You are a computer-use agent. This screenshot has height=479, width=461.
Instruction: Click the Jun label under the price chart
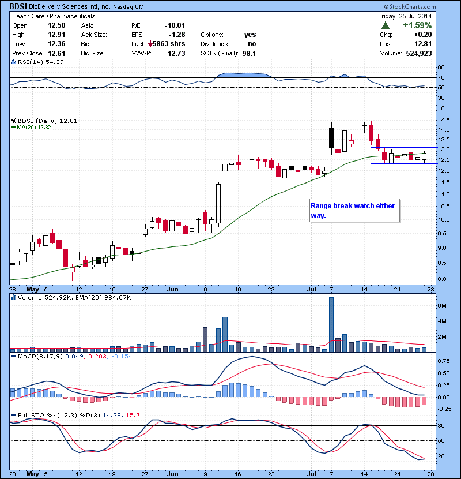coord(173,289)
